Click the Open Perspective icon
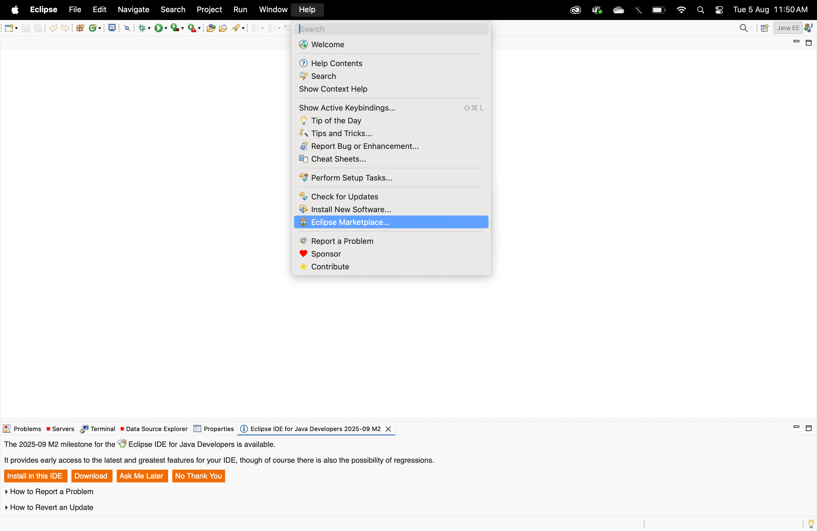Image resolution: width=817 pixels, height=531 pixels. tap(764, 28)
